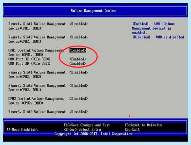Click F9=Reset to Defaults hint

point(143,125)
